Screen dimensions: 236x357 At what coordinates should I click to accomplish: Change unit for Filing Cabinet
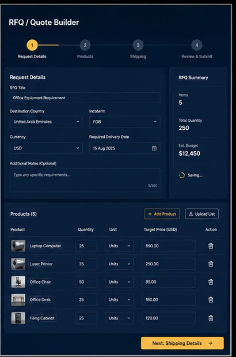119,318
